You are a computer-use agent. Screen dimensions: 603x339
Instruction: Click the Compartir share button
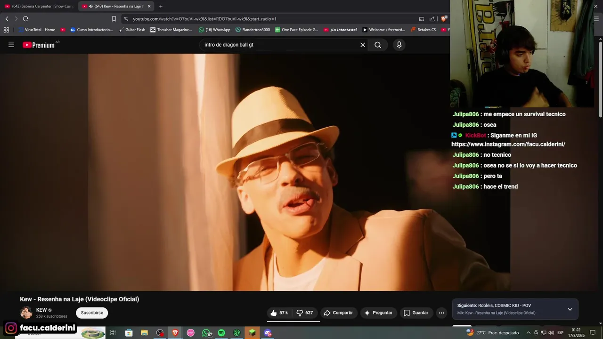(338, 313)
